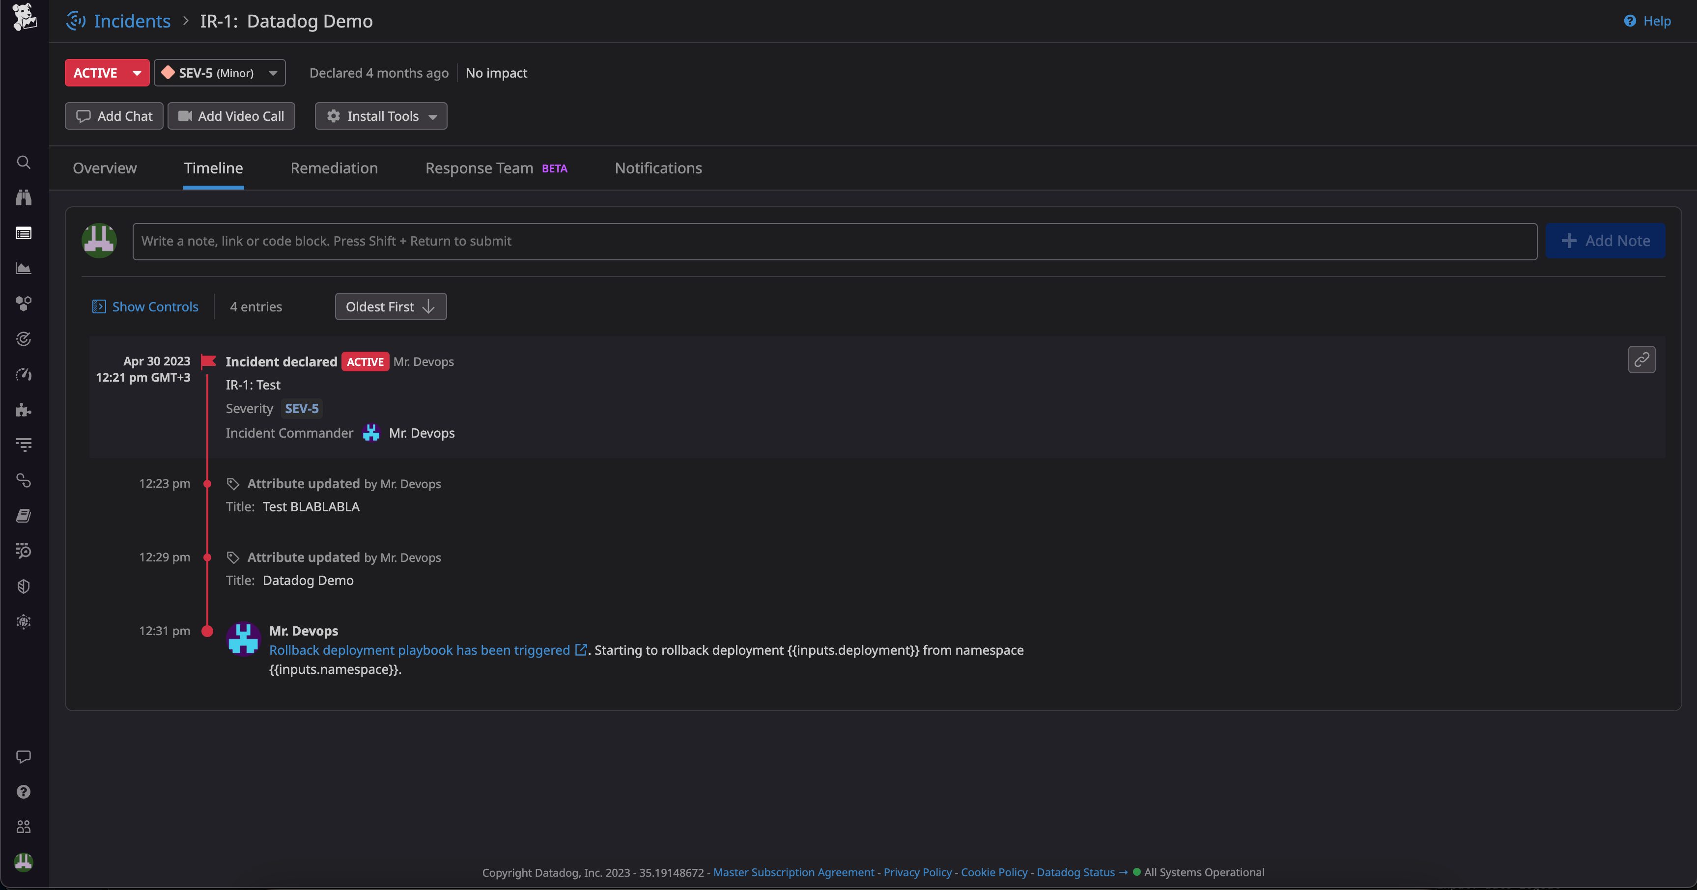Open the Security shield icon in sidebar
The image size is (1697, 890).
24,586
